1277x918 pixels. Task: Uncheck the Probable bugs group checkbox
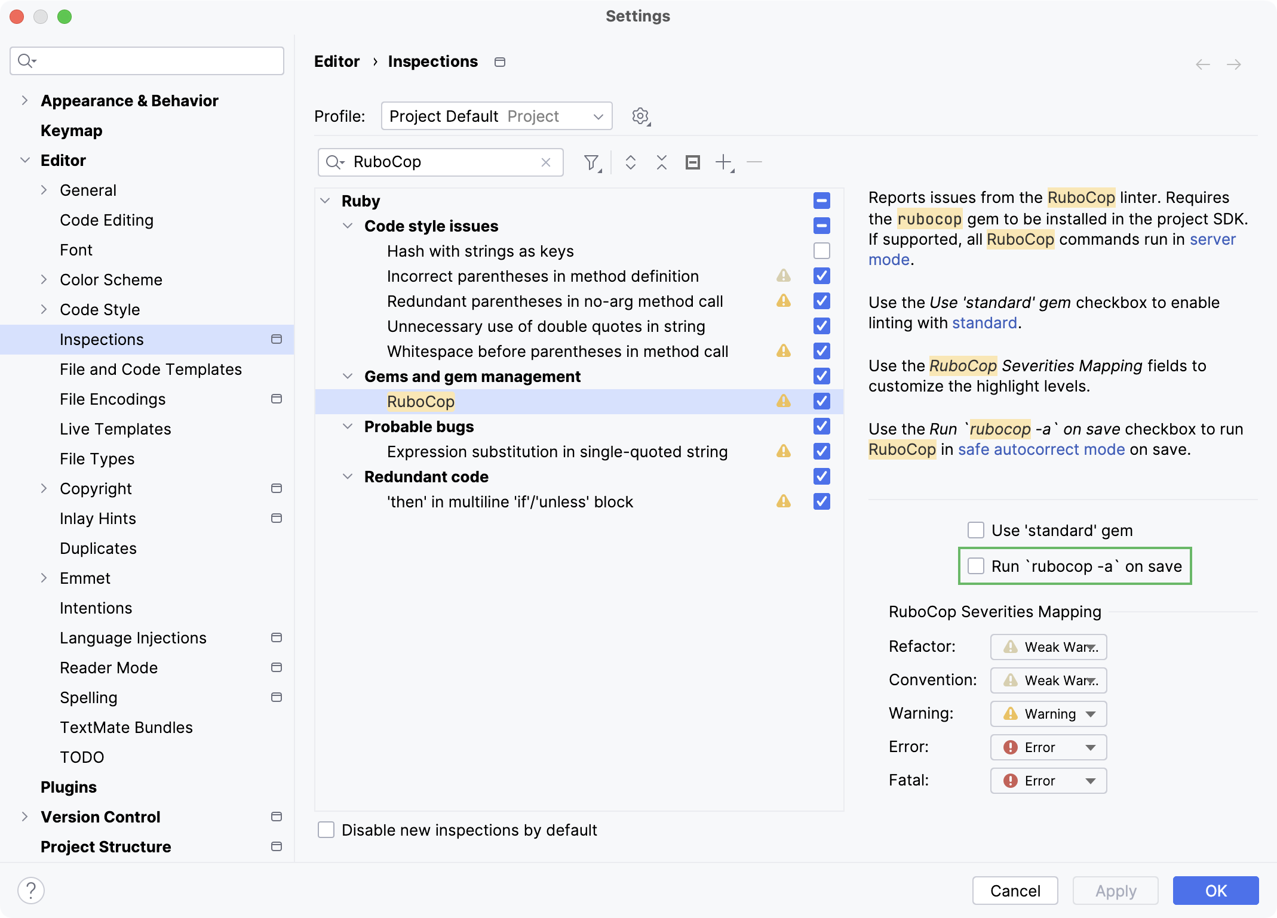821,426
